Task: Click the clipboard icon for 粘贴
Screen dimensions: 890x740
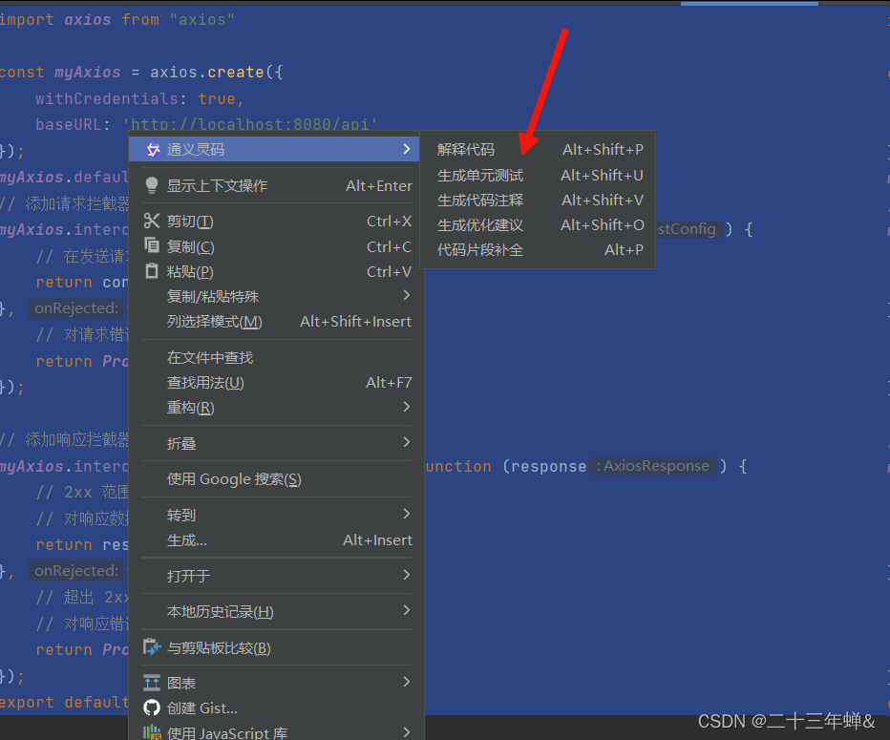Action: point(152,270)
